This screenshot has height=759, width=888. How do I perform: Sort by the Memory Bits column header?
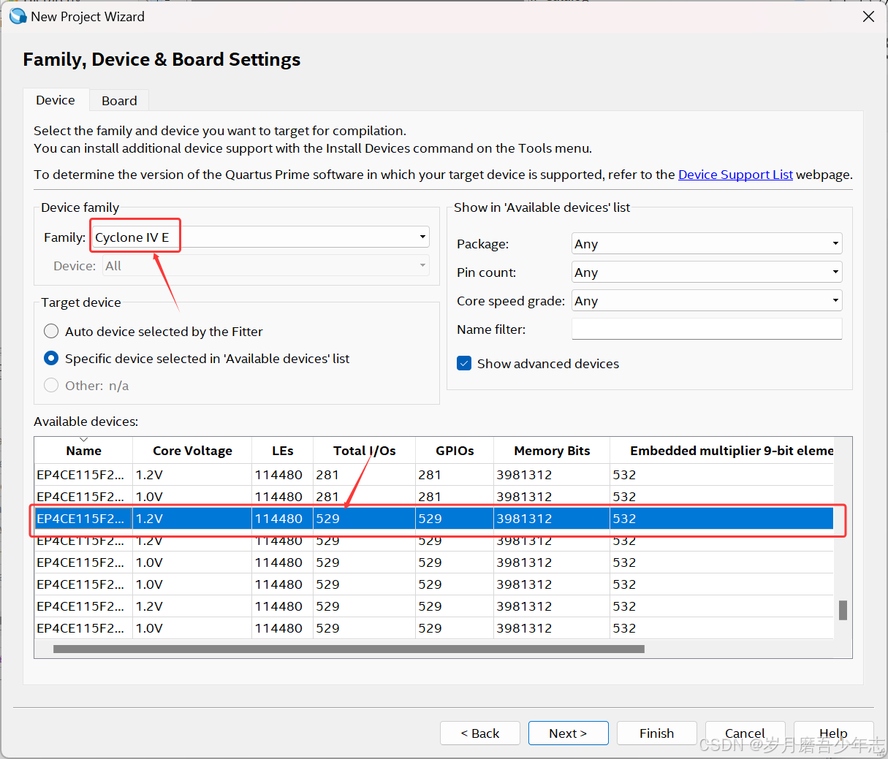pos(552,451)
